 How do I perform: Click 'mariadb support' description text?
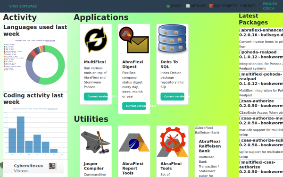point(261,132)
